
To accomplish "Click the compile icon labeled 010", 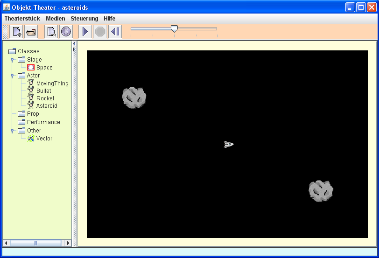I will click(51, 32).
